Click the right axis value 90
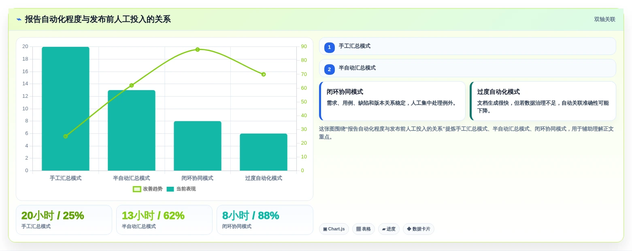The height and width of the screenshot is (251, 632). [x=304, y=46]
